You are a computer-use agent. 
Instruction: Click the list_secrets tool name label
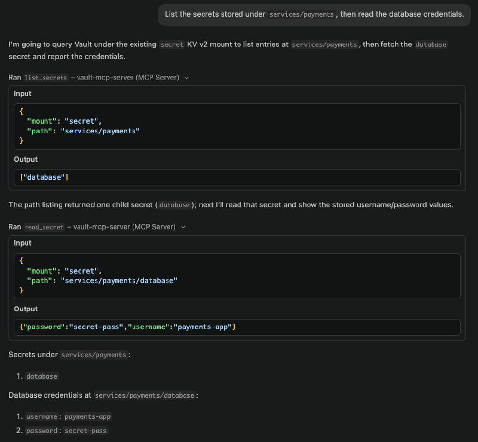point(45,78)
